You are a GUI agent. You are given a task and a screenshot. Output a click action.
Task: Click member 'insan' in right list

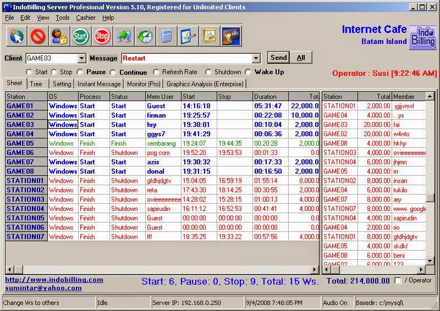click(409, 181)
